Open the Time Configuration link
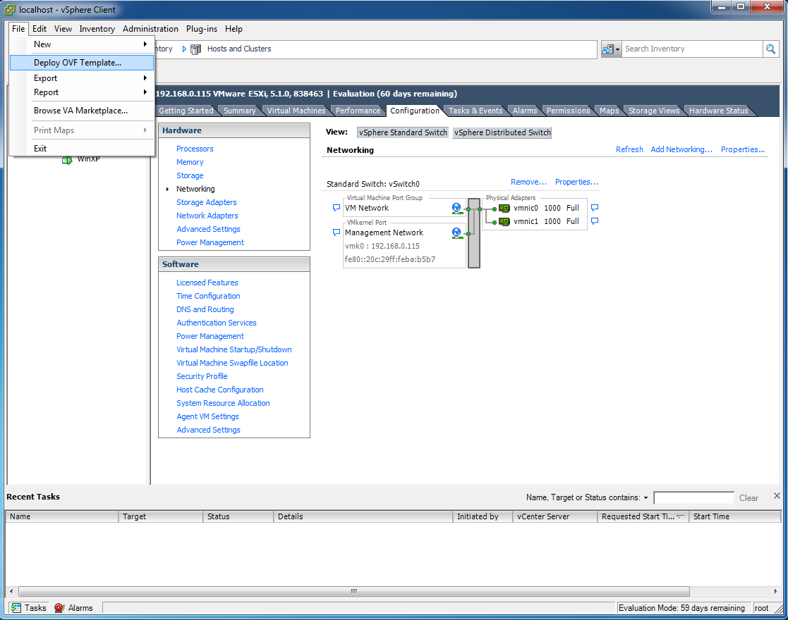788x620 pixels. [x=208, y=296]
